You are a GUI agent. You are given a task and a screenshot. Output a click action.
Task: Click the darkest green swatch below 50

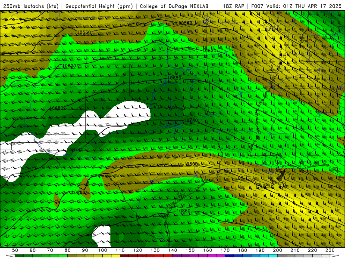tap(19, 256)
